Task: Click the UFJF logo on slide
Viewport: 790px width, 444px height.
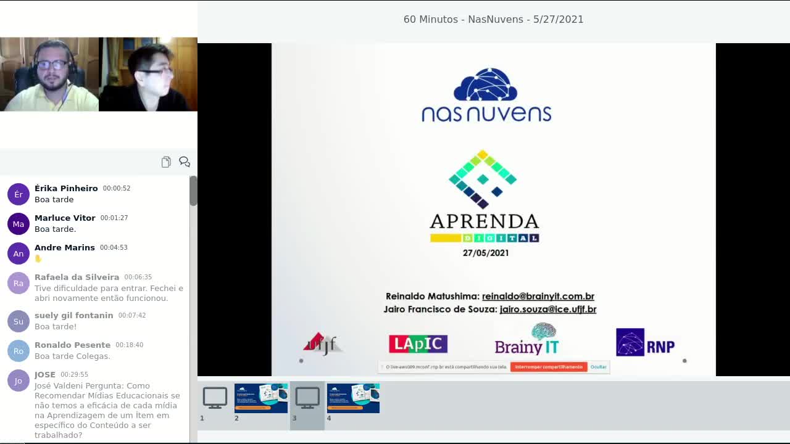Action: [x=322, y=343]
